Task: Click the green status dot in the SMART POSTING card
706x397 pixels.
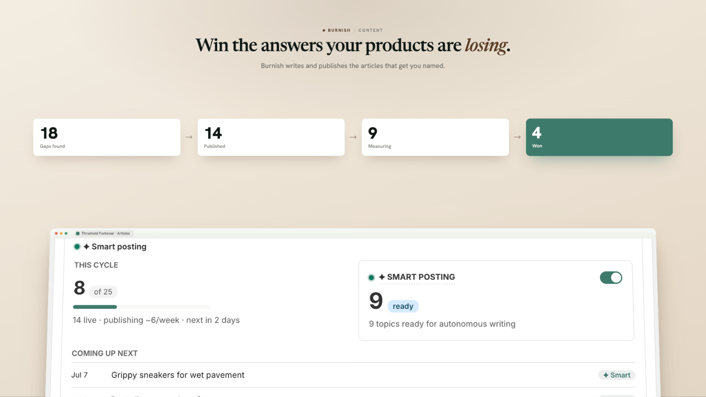Action: tap(371, 277)
